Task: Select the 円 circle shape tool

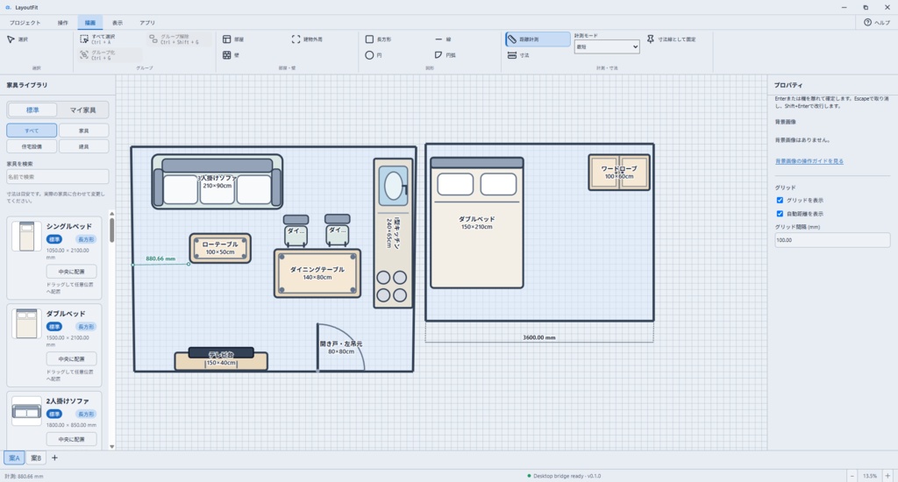Action: (x=374, y=55)
